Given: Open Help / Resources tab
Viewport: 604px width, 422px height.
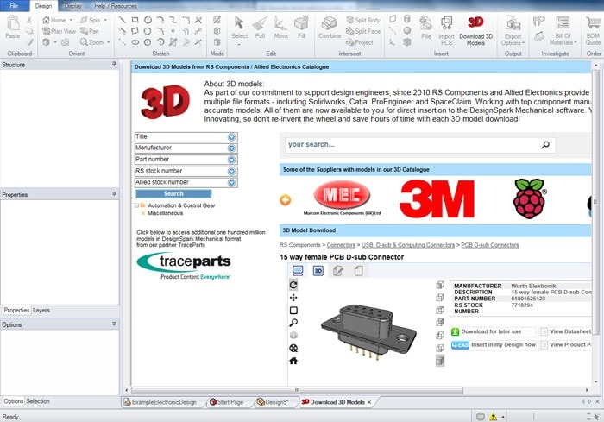Looking at the screenshot, I should 116,6.
